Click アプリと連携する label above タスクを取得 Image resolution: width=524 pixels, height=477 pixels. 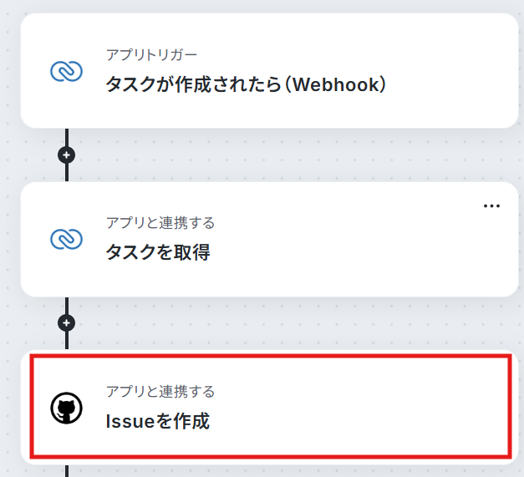(x=160, y=223)
